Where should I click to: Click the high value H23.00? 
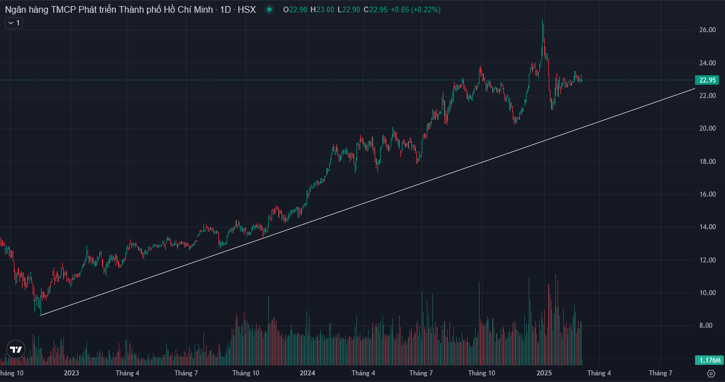pyautogui.click(x=322, y=9)
